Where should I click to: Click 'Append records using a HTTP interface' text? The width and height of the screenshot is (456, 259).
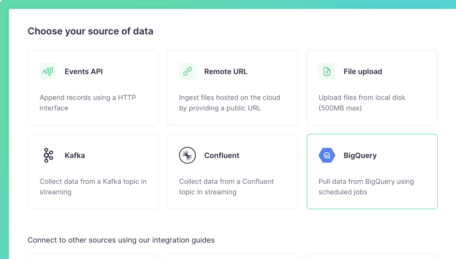[x=88, y=103]
